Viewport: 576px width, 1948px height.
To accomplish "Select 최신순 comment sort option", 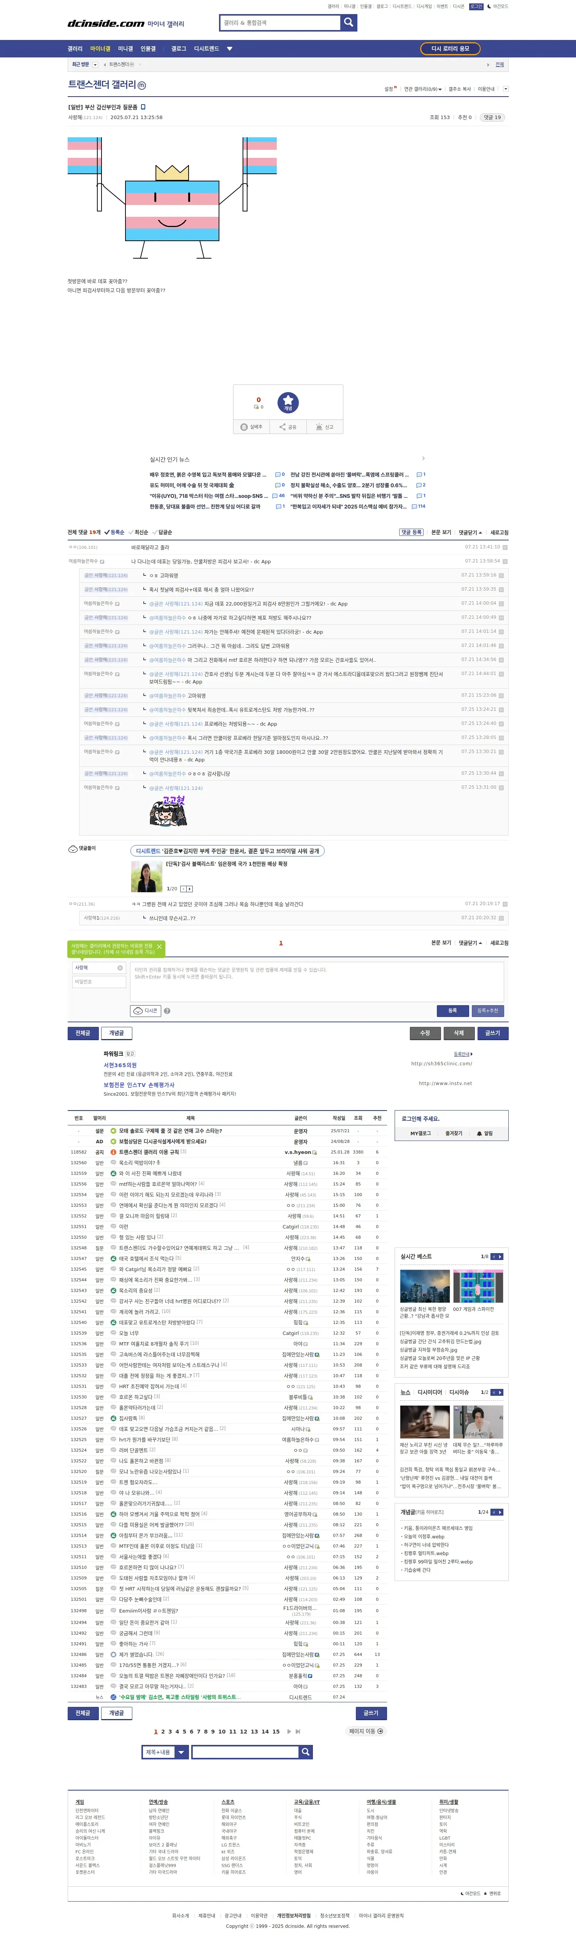I will (x=139, y=532).
